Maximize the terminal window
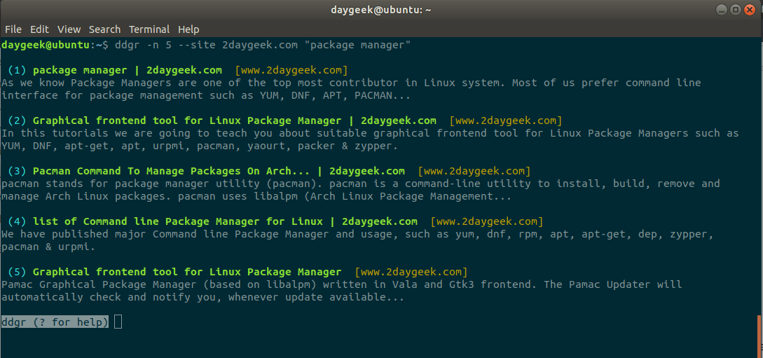Image resolution: width=763 pixels, height=358 pixels. point(736,10)
